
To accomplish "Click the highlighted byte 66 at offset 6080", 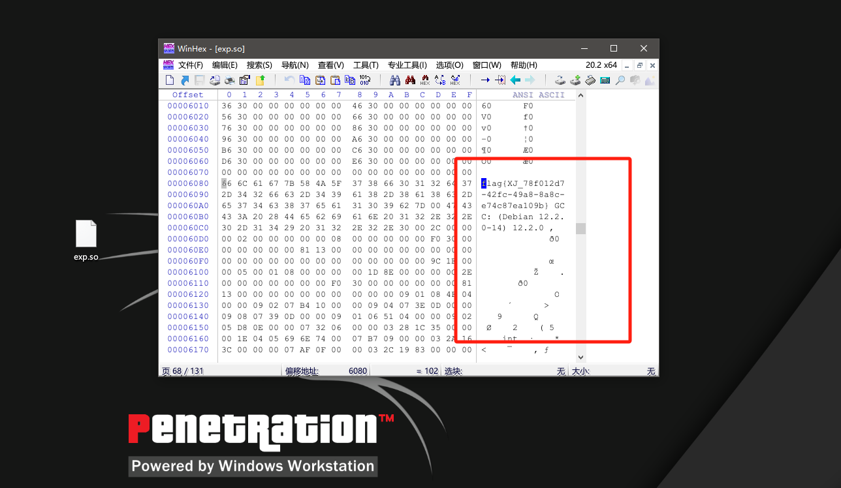I will click(227, 183).
